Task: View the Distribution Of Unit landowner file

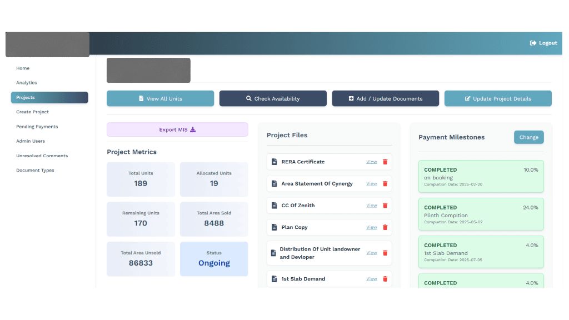Action: [x=371, y=252]
